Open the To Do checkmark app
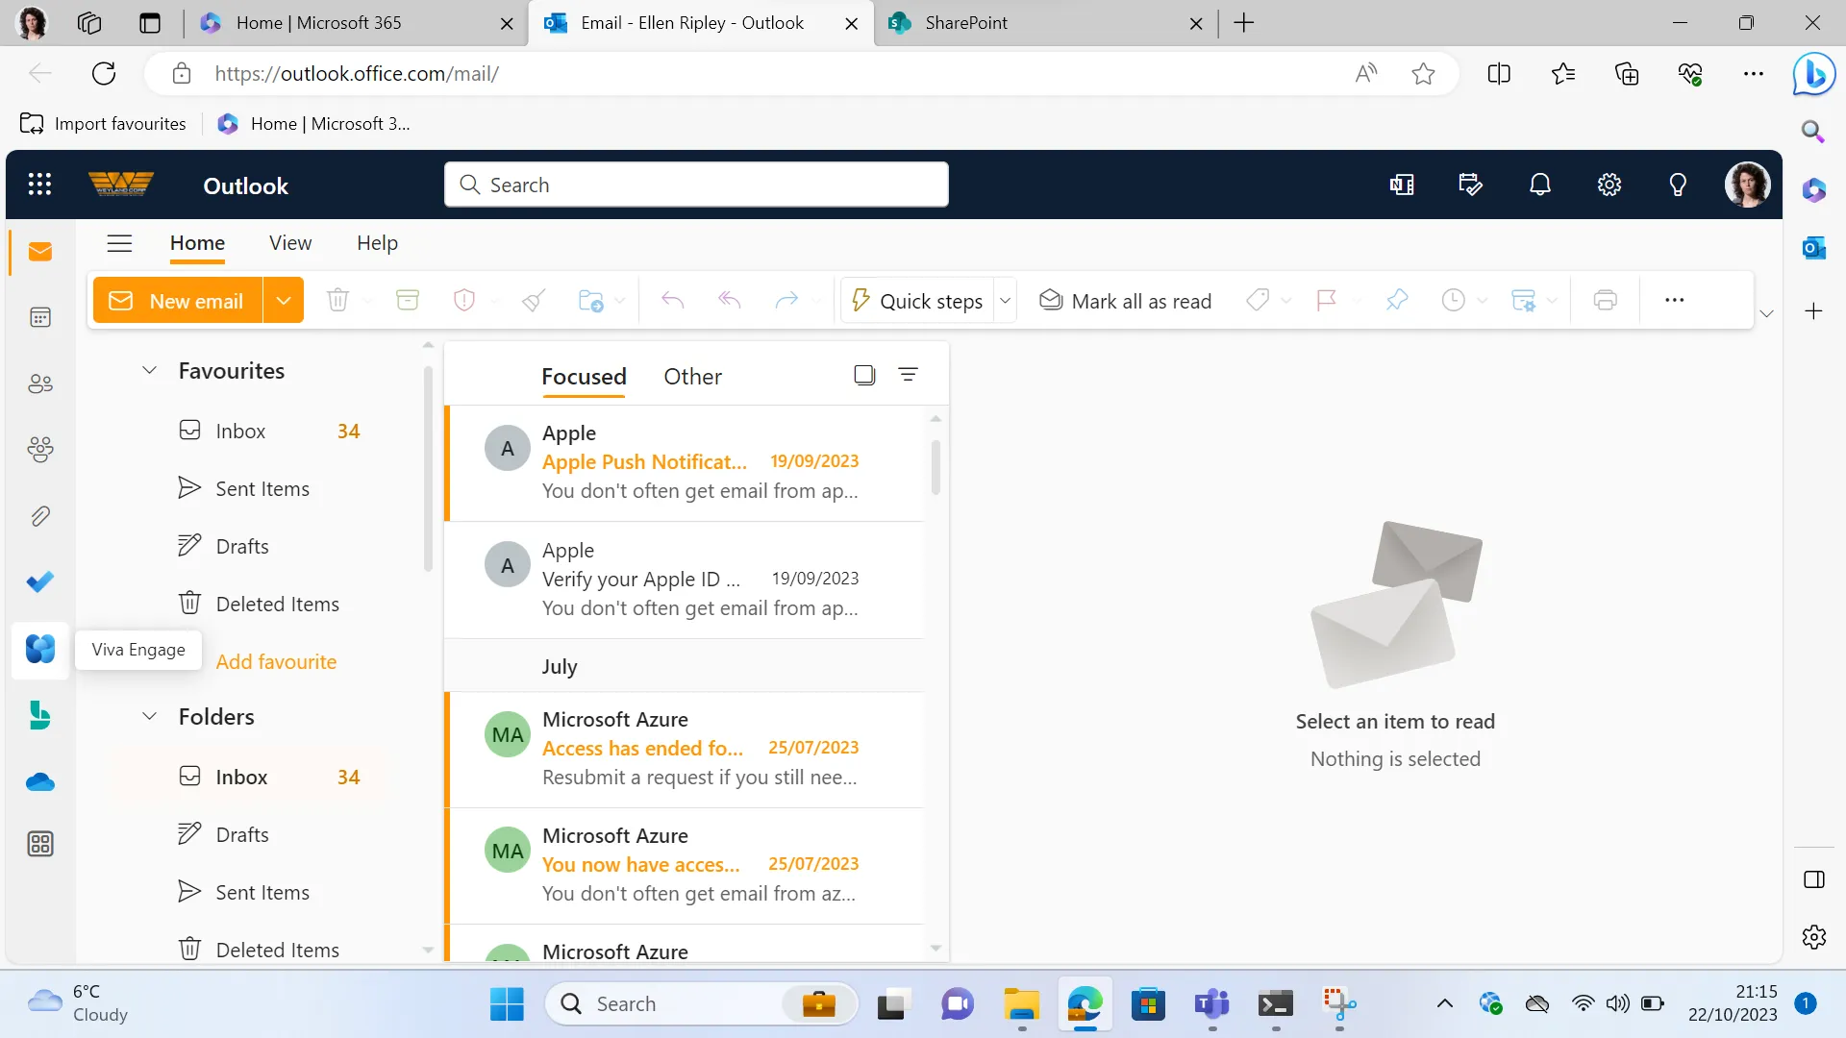 point(40,582)
